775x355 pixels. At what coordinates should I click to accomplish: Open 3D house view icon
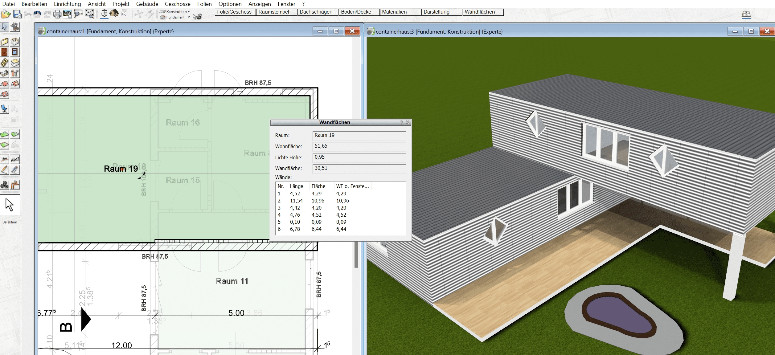[x=114, y=14]
